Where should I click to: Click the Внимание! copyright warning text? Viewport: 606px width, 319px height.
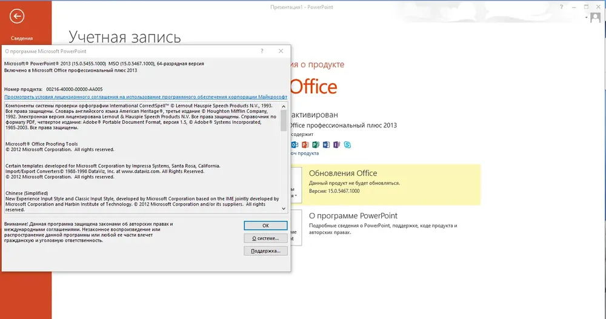(x=88, y=232)
